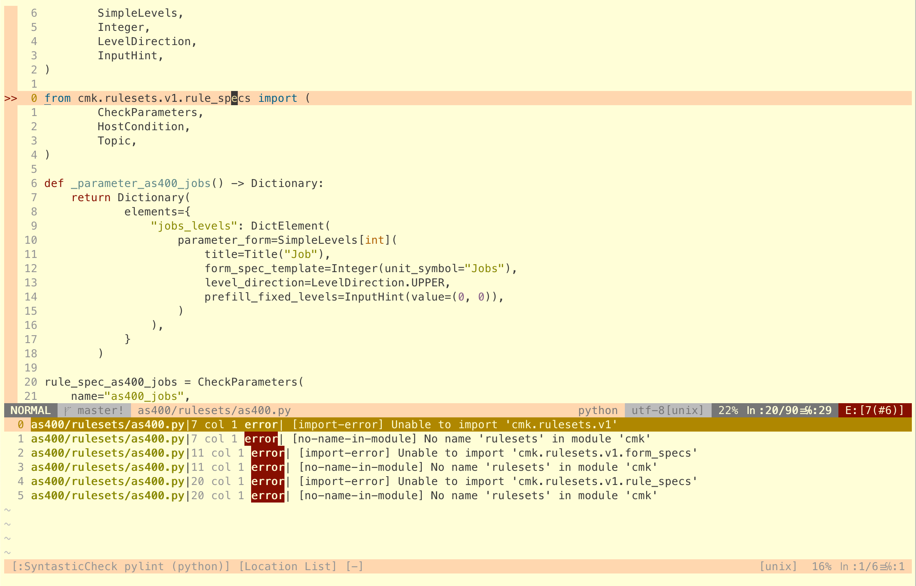This screenshot has width=916, height=586.
Task: Click the [:SyntasticCheck pylint (python)] title
Action: tap(121, 567)
